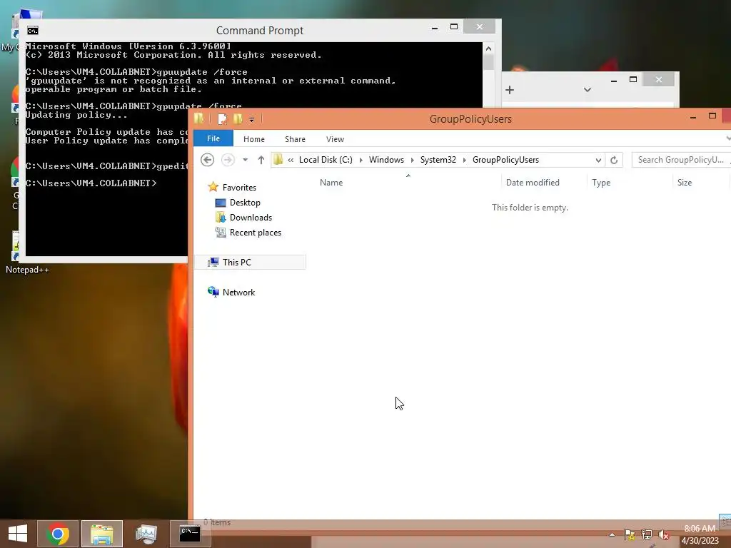Viewport: 731px width, 548px height.
Task: Open the performance monitor taskbar icon
Action: (x=146, y=534)
